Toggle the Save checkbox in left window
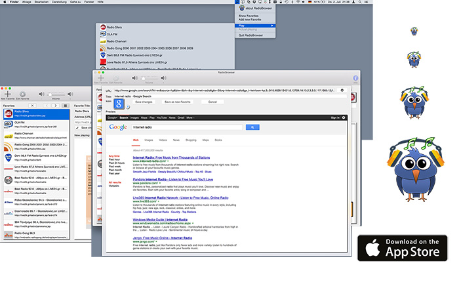The height and width of the screenshot is (286, 459). 77,128
